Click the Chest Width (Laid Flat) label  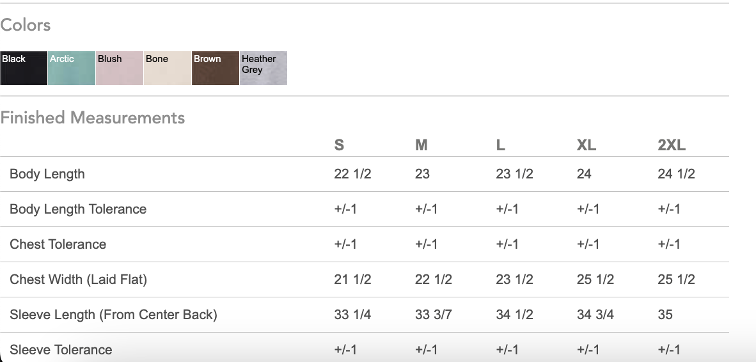coord(79,279)
